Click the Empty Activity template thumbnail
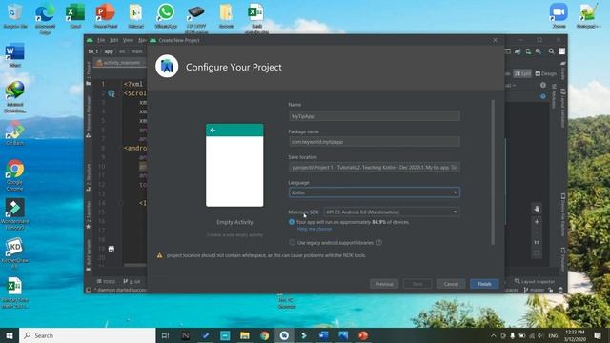 234,165
